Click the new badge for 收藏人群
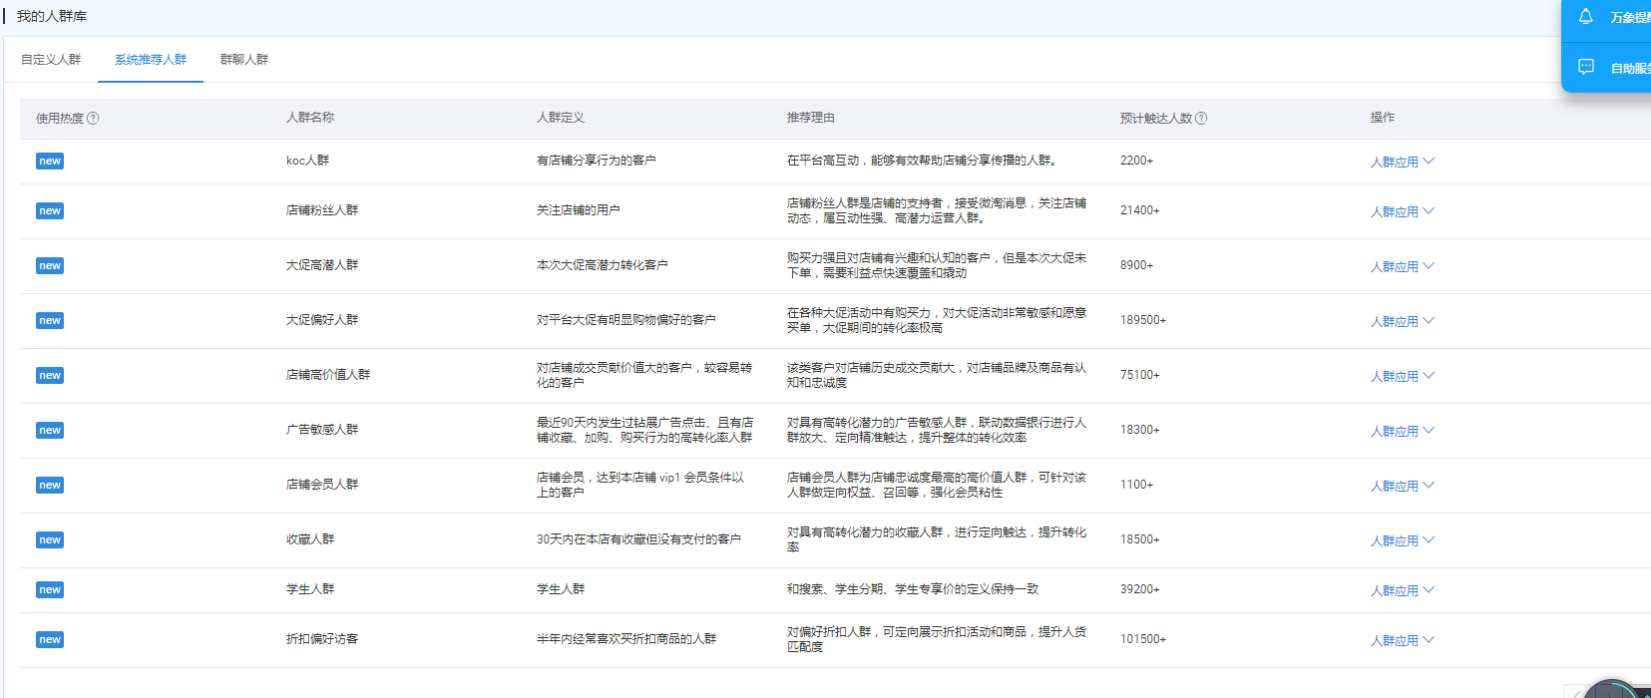 pos(50,539)
